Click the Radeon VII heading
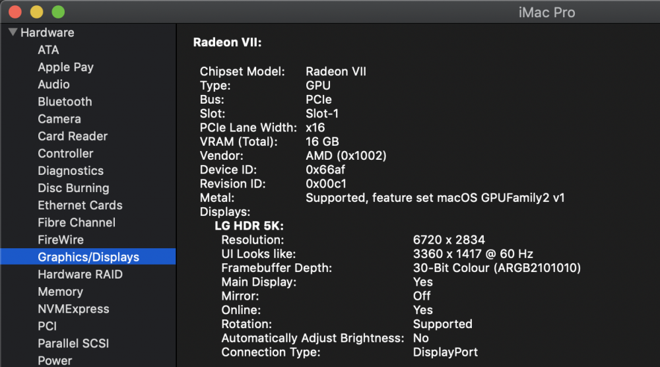Screen dimensions: 660x367 click(x=227, y=42)
